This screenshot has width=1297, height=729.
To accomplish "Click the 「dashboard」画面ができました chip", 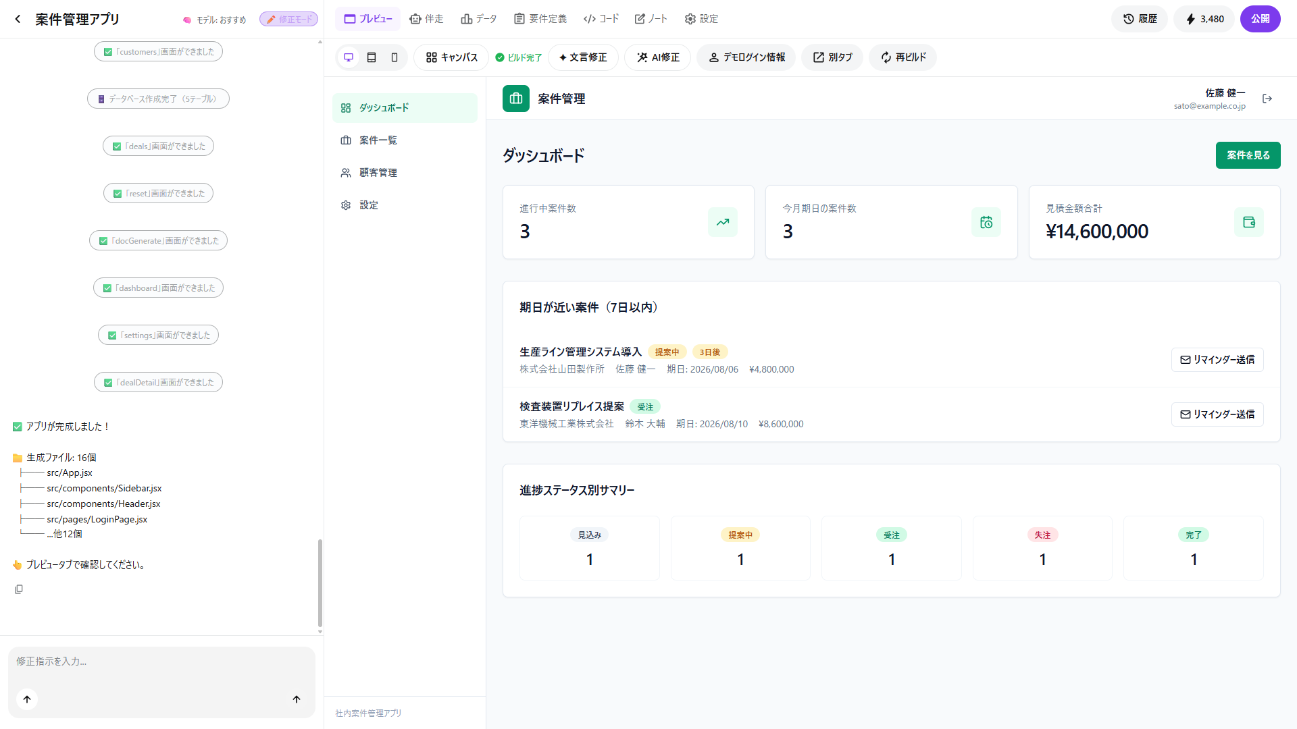I will 158,288.
